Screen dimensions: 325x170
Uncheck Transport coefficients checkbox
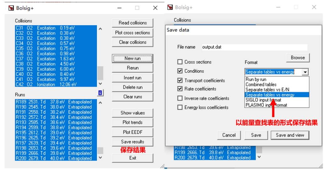click(180, 80)
